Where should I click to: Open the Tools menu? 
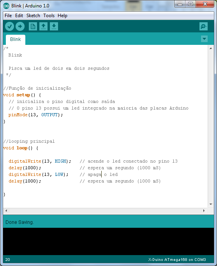[x=49, y=16]
